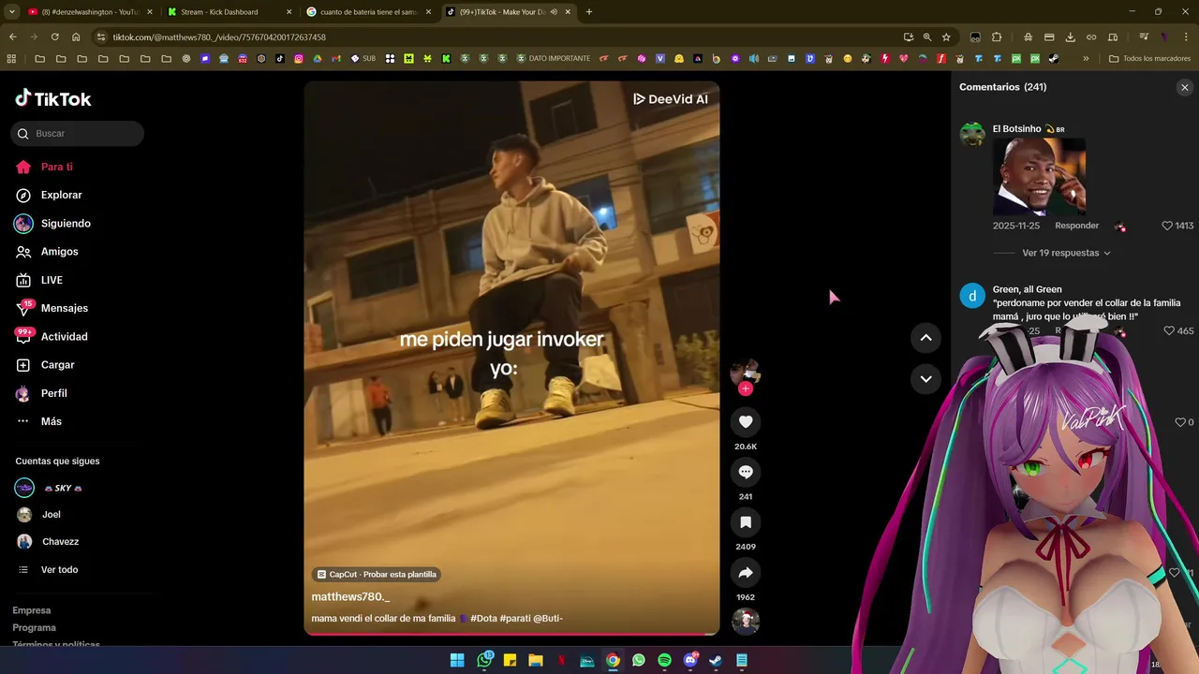Open the tab search dropdown arrow
The image size is (1199, 674).
point(11,12)
